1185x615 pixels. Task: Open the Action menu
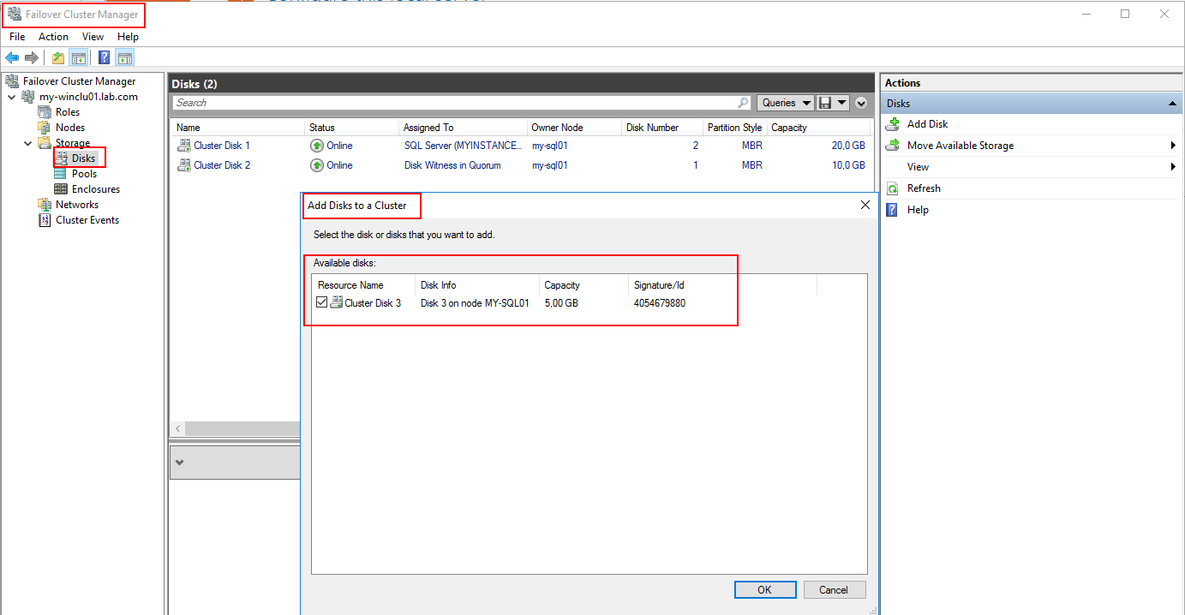pyautogui.click(x=53, y=37)
